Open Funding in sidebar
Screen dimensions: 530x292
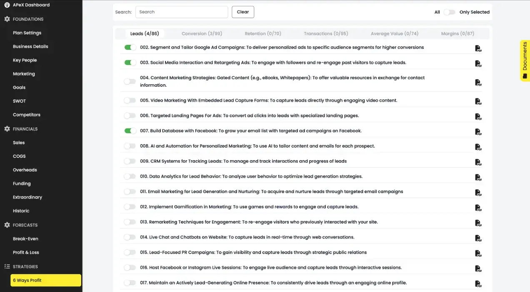point(22,184)
